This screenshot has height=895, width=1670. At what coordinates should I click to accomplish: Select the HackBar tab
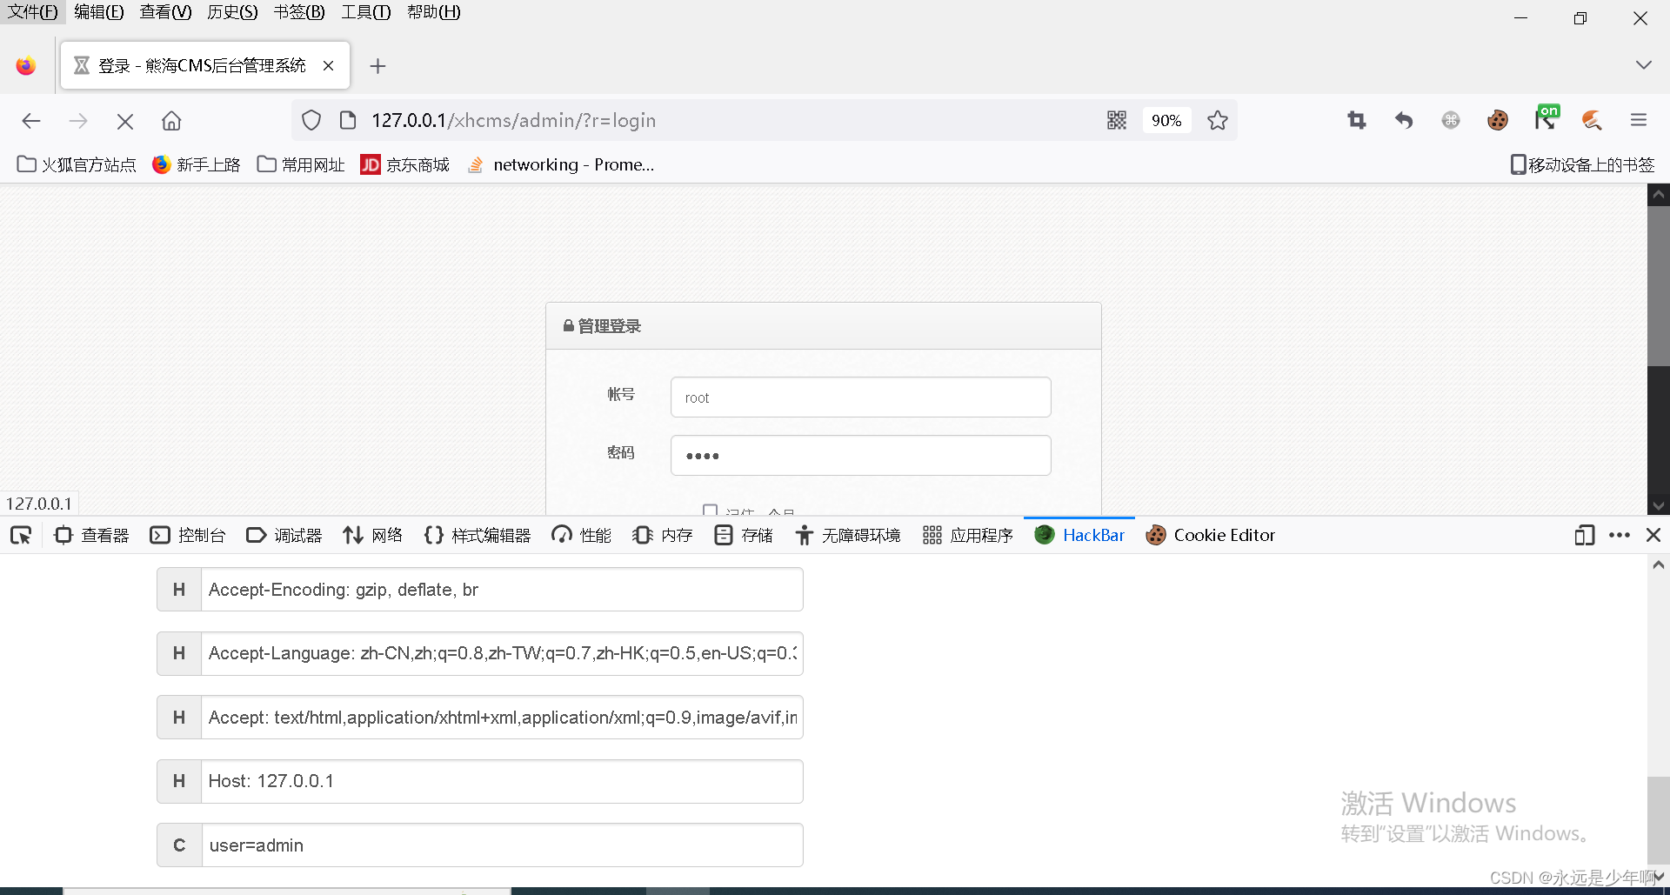tap(1079, 535)
